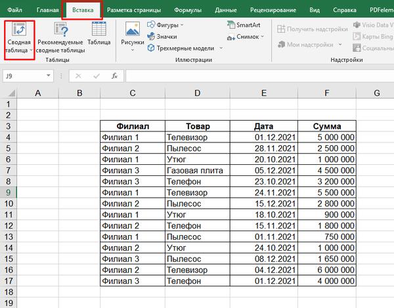Insert a SmartArt graphic
This screenshot has height=308, width=394.
click(x=244, y=25)
